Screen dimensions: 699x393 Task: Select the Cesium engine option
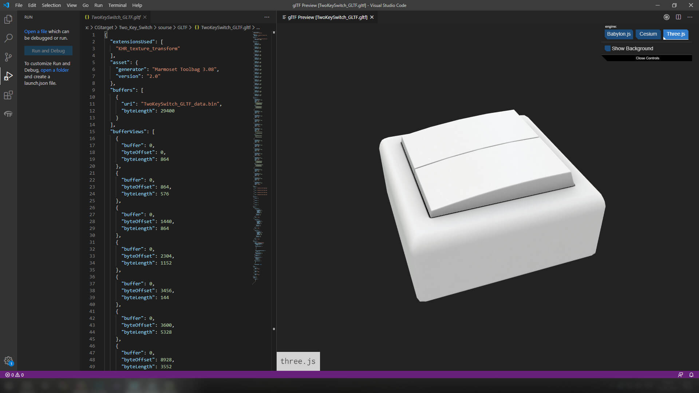click(x=648, y=34)
